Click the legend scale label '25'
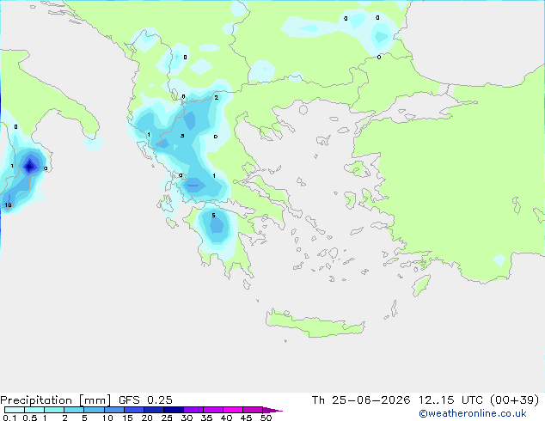The image size is (545, 421). point(167,418)
